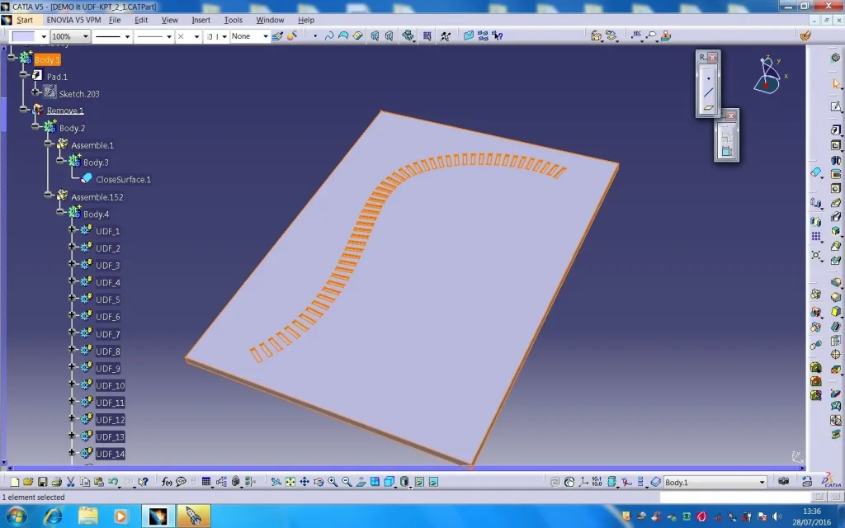Click the Design Table icon
The height and width of the screenshot is (528, 845).
[206, 482]
